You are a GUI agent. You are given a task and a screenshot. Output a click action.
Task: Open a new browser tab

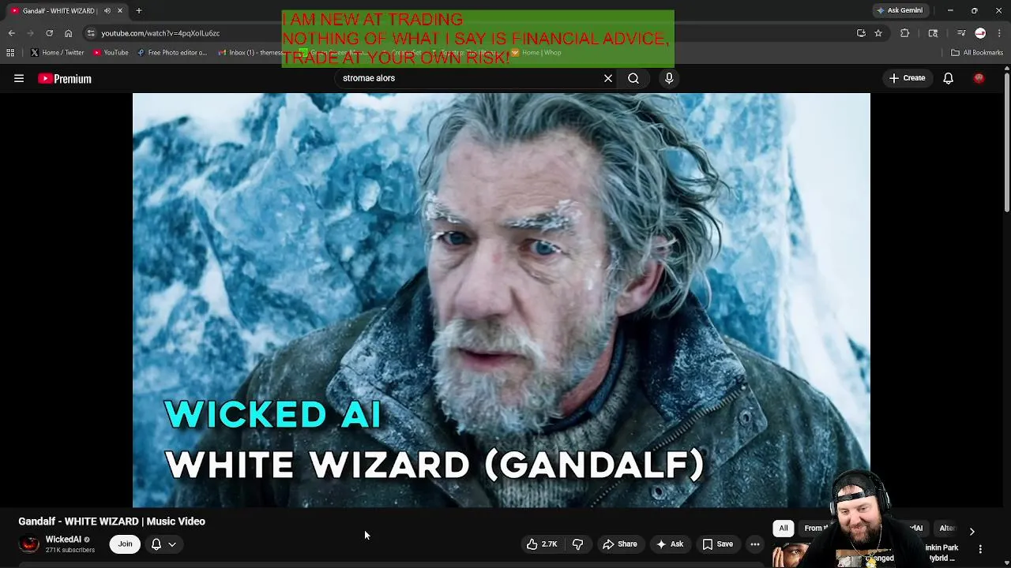pyautogui.click(x=139, y=11)
